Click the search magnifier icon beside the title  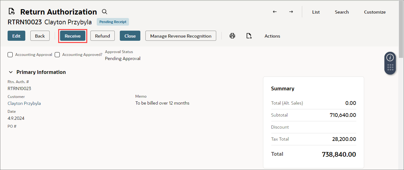click(105, 12)
